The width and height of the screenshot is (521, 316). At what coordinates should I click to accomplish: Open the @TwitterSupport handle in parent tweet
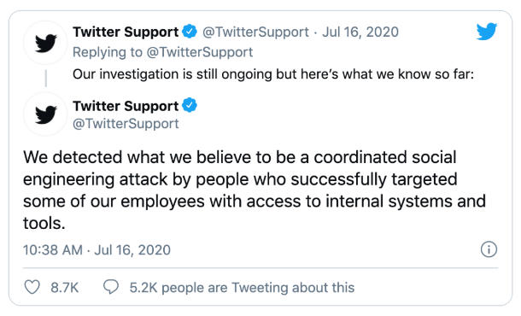coord(255,32)
